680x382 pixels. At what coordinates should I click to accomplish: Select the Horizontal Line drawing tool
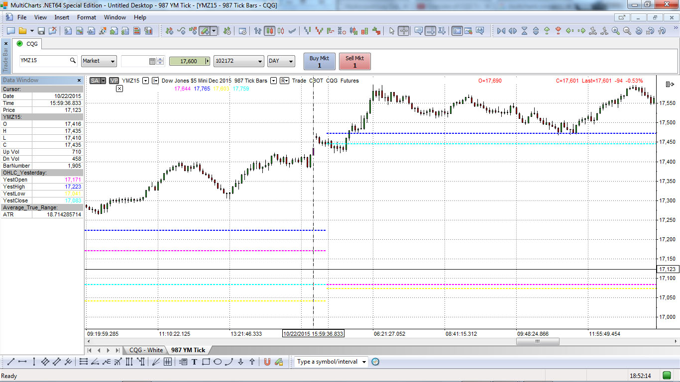22,362
